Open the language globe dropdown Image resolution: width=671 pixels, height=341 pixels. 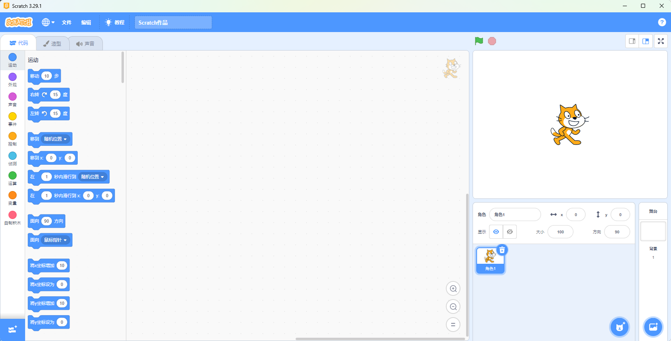[48, 22]
